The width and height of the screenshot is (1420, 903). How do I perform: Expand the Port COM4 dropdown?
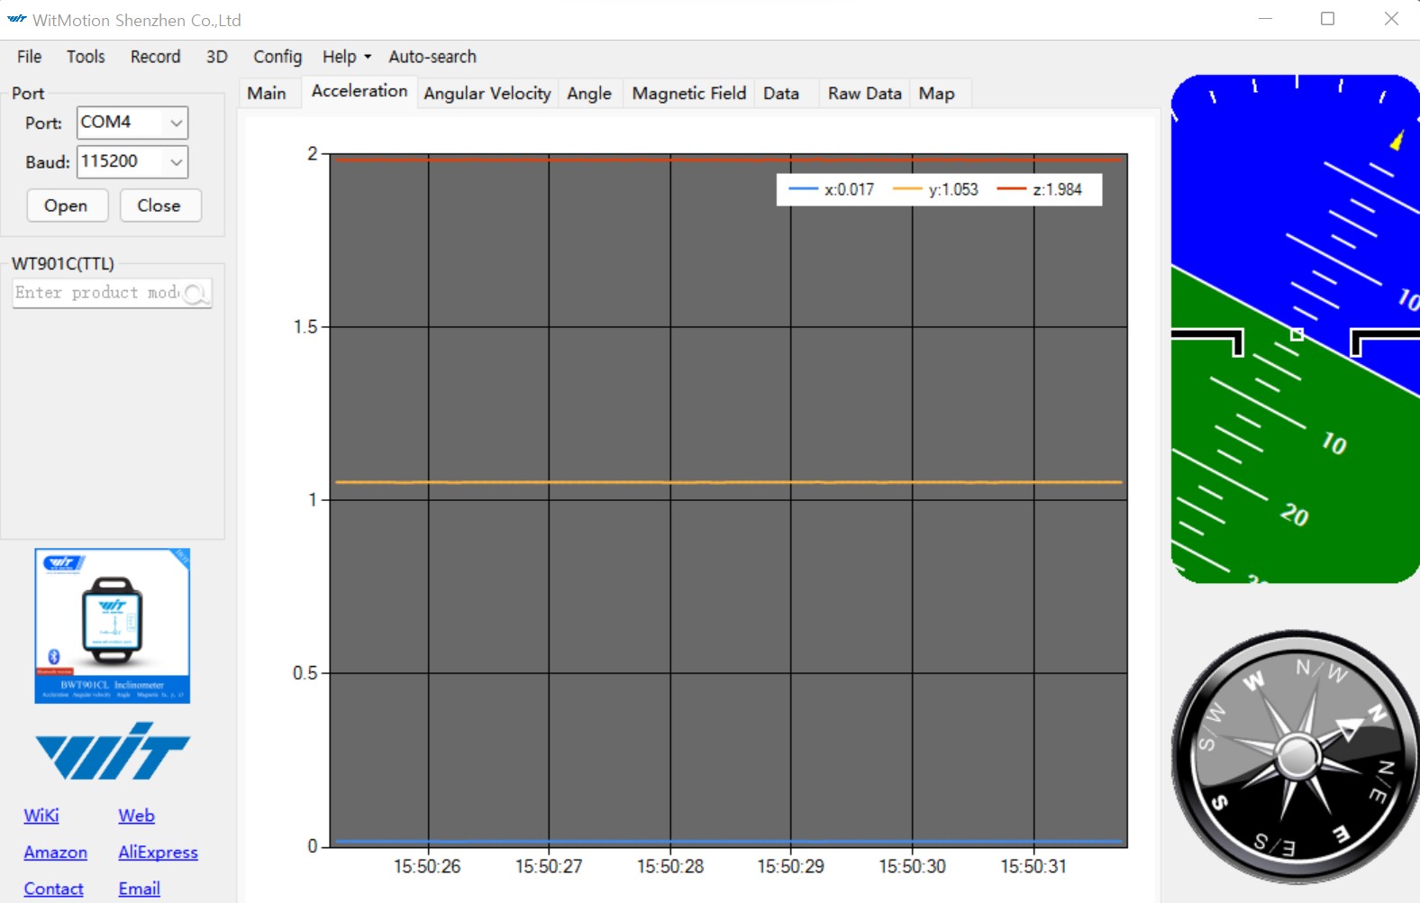coord(176,123)
